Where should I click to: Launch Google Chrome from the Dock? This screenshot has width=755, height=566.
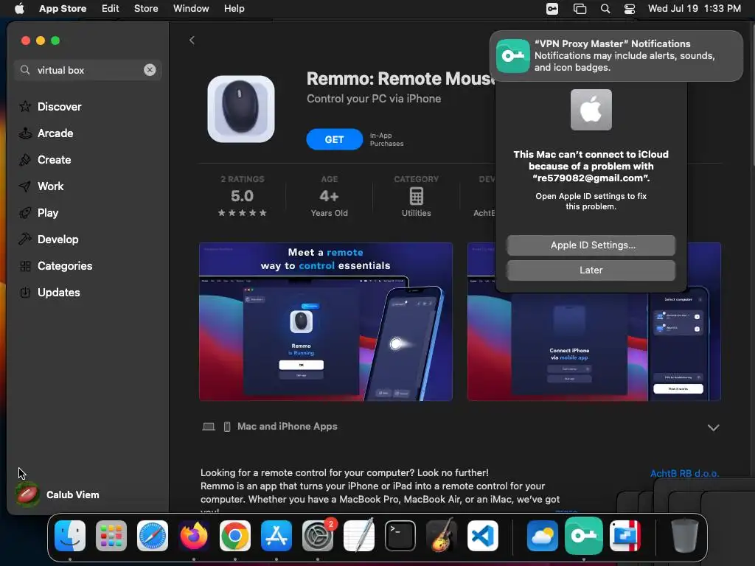[x=235, y=536]
